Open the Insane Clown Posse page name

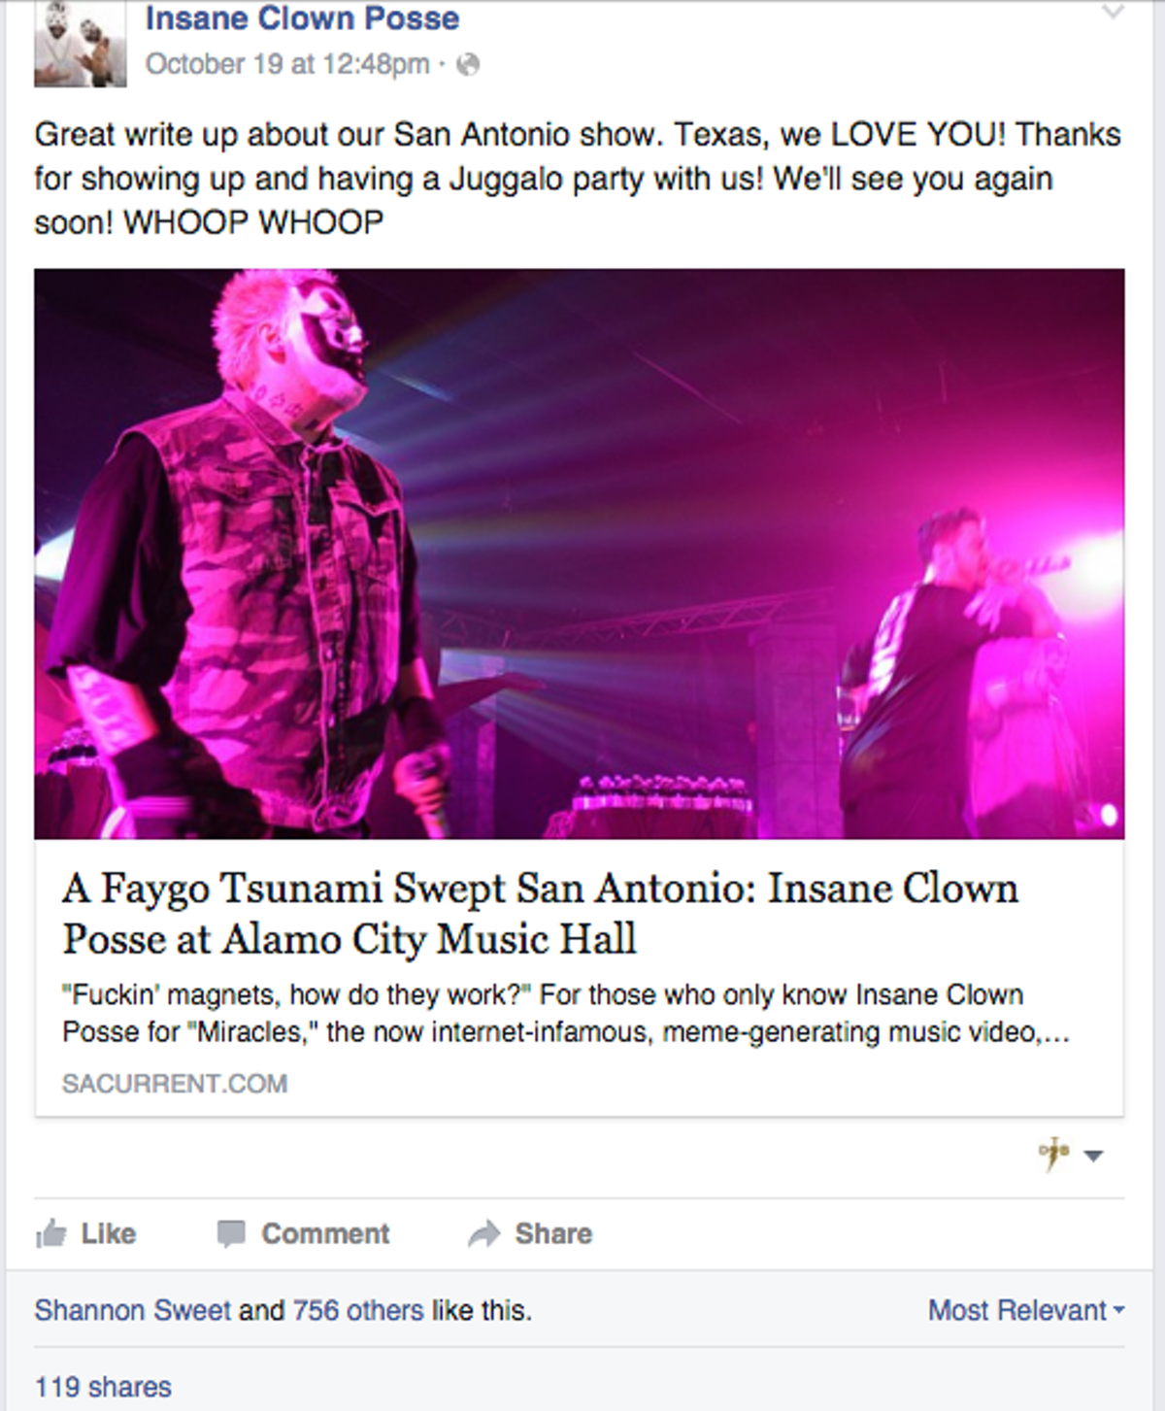[303, 18]
